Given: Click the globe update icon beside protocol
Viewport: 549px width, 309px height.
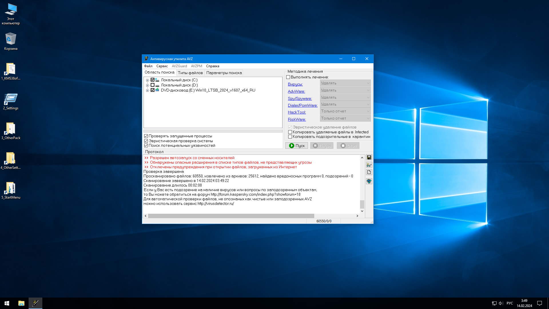Looking at the screenshot, I should [369, 181].
